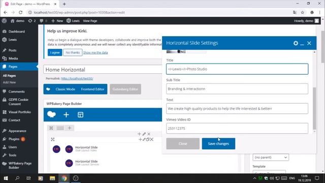
Task: Open the WordPress logo menu in admin bar
Action: coord(4,21)
